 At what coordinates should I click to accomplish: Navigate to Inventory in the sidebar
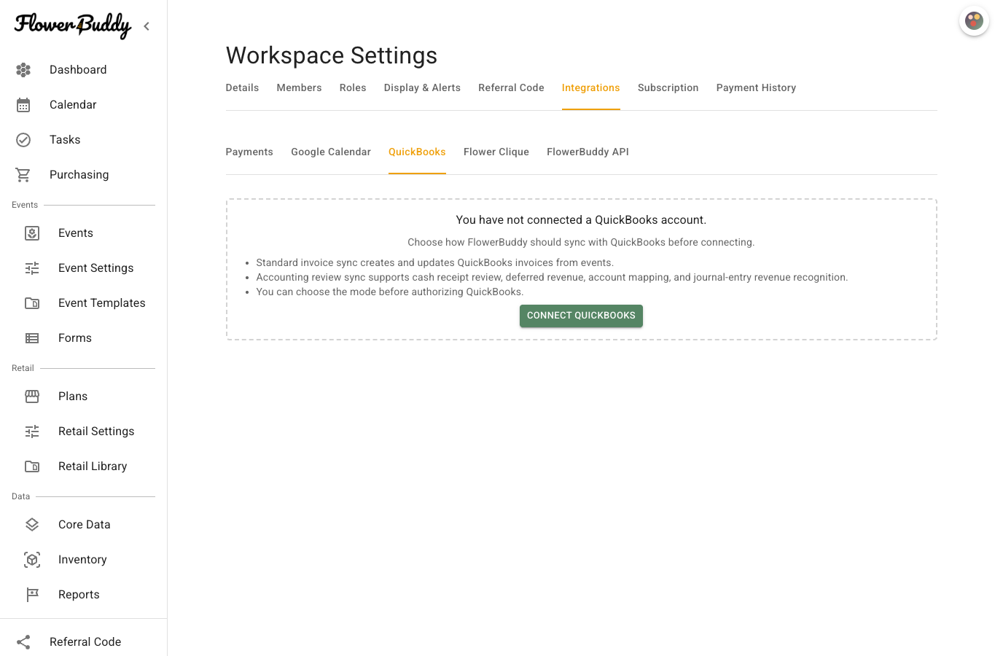click(x=82, y=560)
